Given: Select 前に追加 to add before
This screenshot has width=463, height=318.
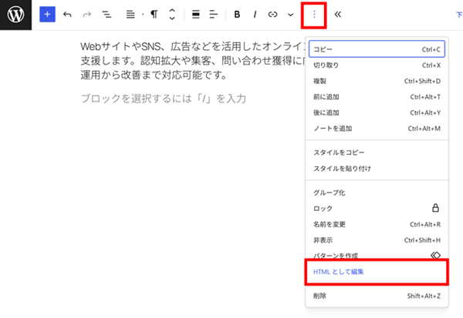Looking at the screenshot, I should tap(377, 97).
